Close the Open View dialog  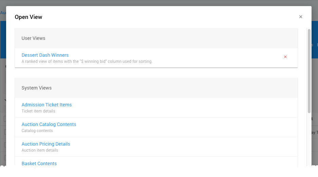tap(301, 17)
